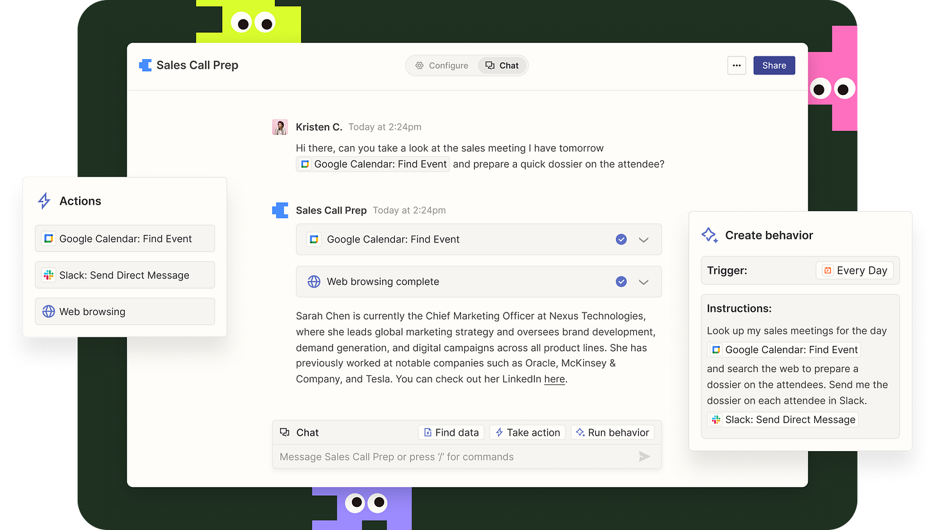Click the Kristen C. sender name
This screenshot has height=530, width=935.
tap(319, 127)
